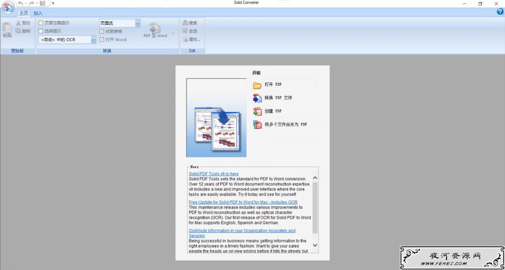Viewport: 505px width, 270px height.
Task: Click the 搜索 binoculars icon
Action: point(185,23)
